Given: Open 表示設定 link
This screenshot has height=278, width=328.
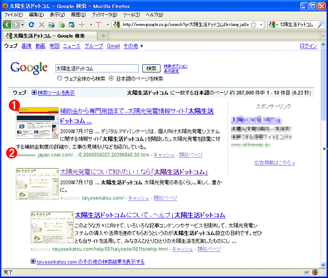Looking at the screenshot, I should (172, 71).
